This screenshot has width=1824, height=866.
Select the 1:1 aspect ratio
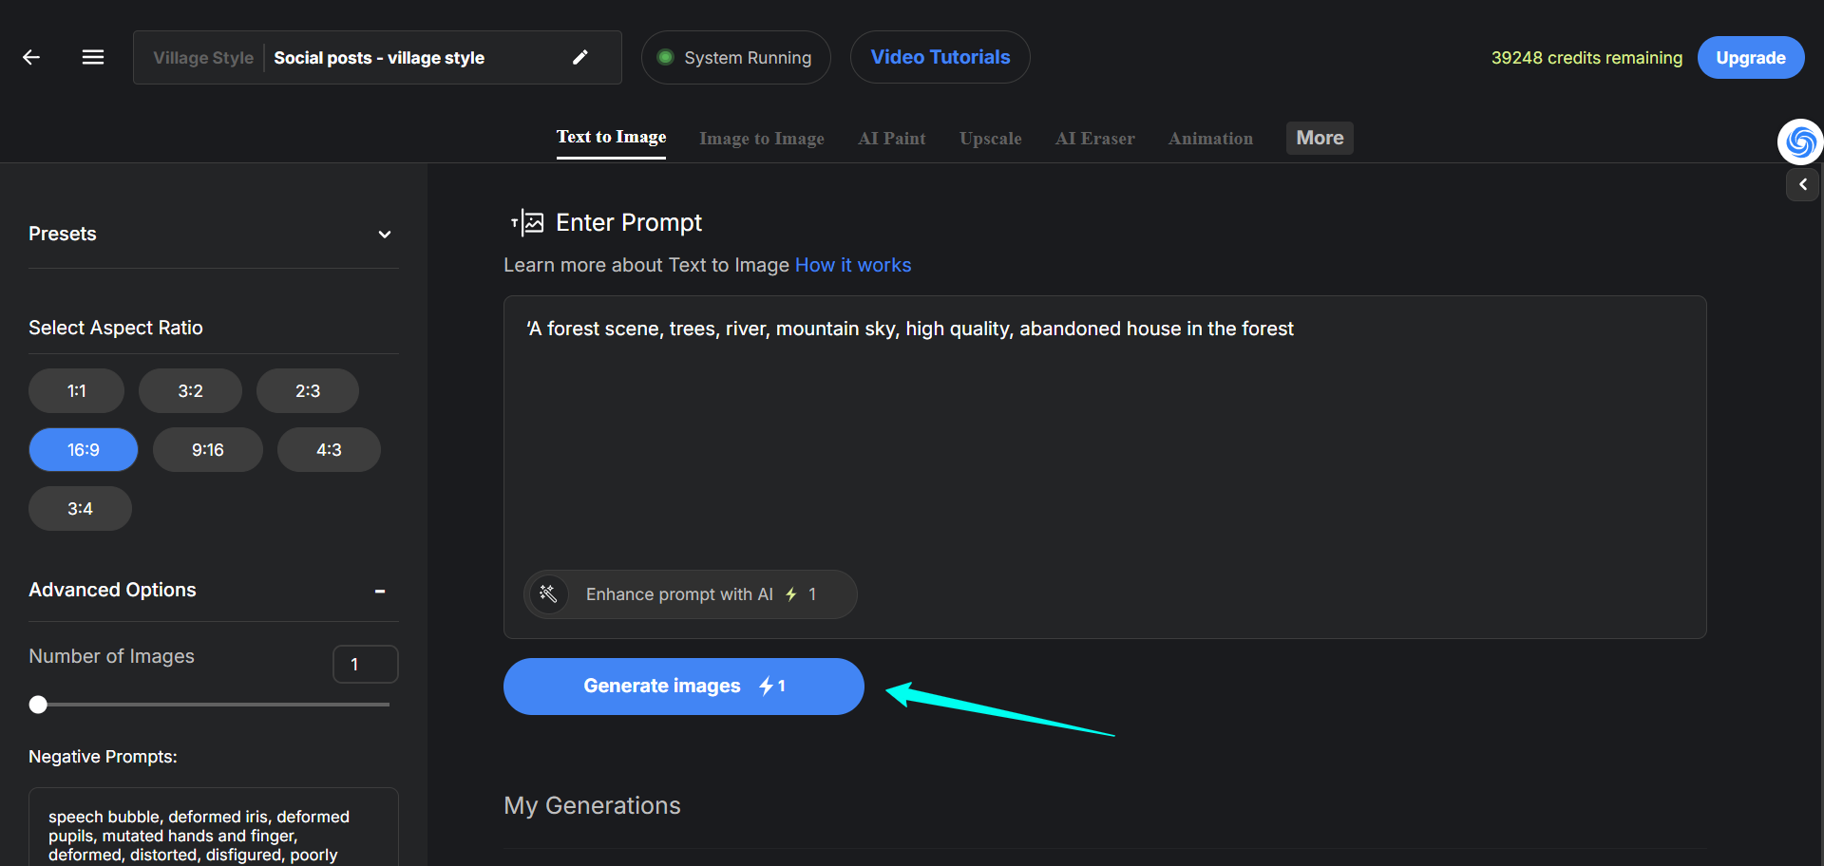pyautogui.click(x=76, y=391)
